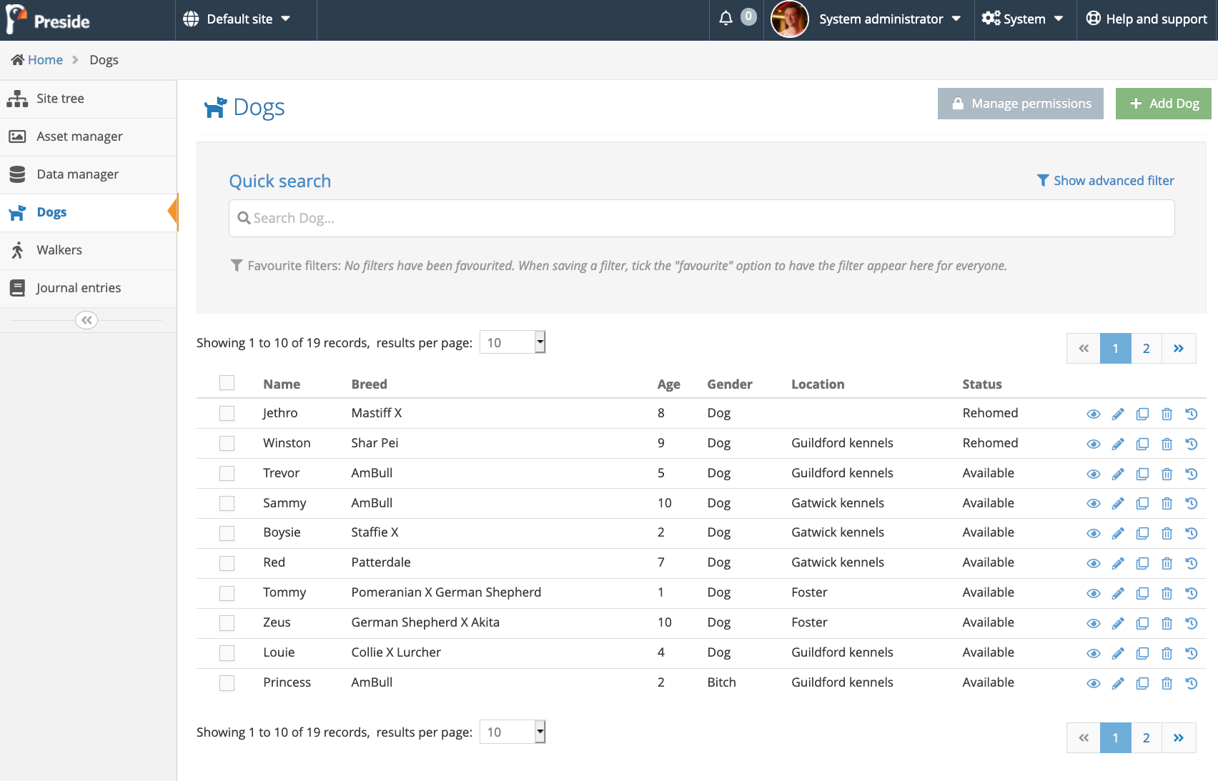Viewport: 1218px width, 781px height.
Task: Click the delete trash icon for Sammy
Action: (x=1167, y=504)
